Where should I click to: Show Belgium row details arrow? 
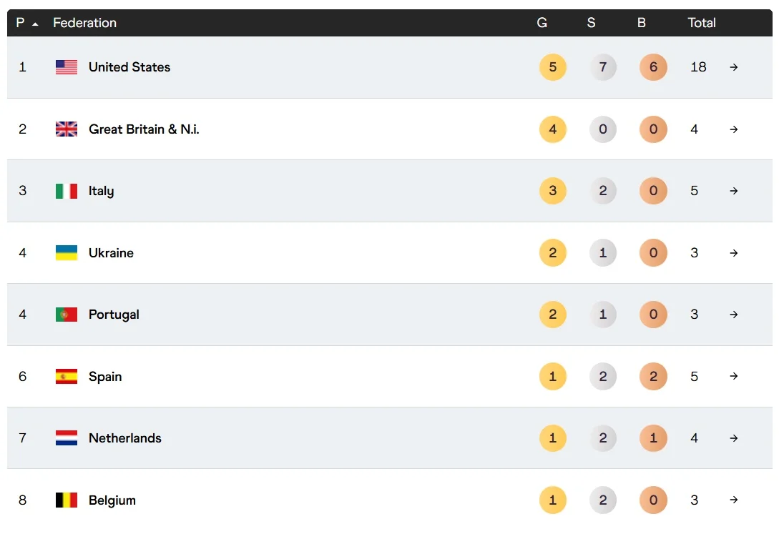pyautogui.click(x=734, y=500)
